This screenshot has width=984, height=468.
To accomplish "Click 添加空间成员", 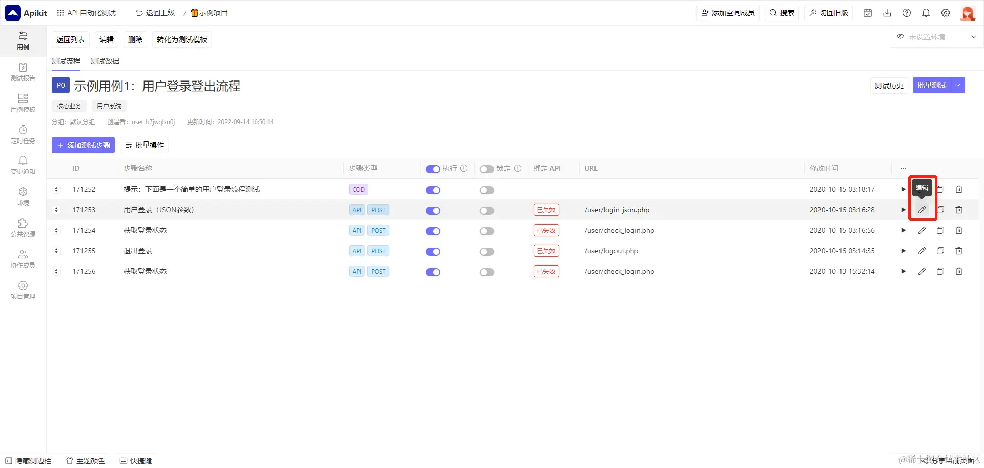I will coord(728,13).
